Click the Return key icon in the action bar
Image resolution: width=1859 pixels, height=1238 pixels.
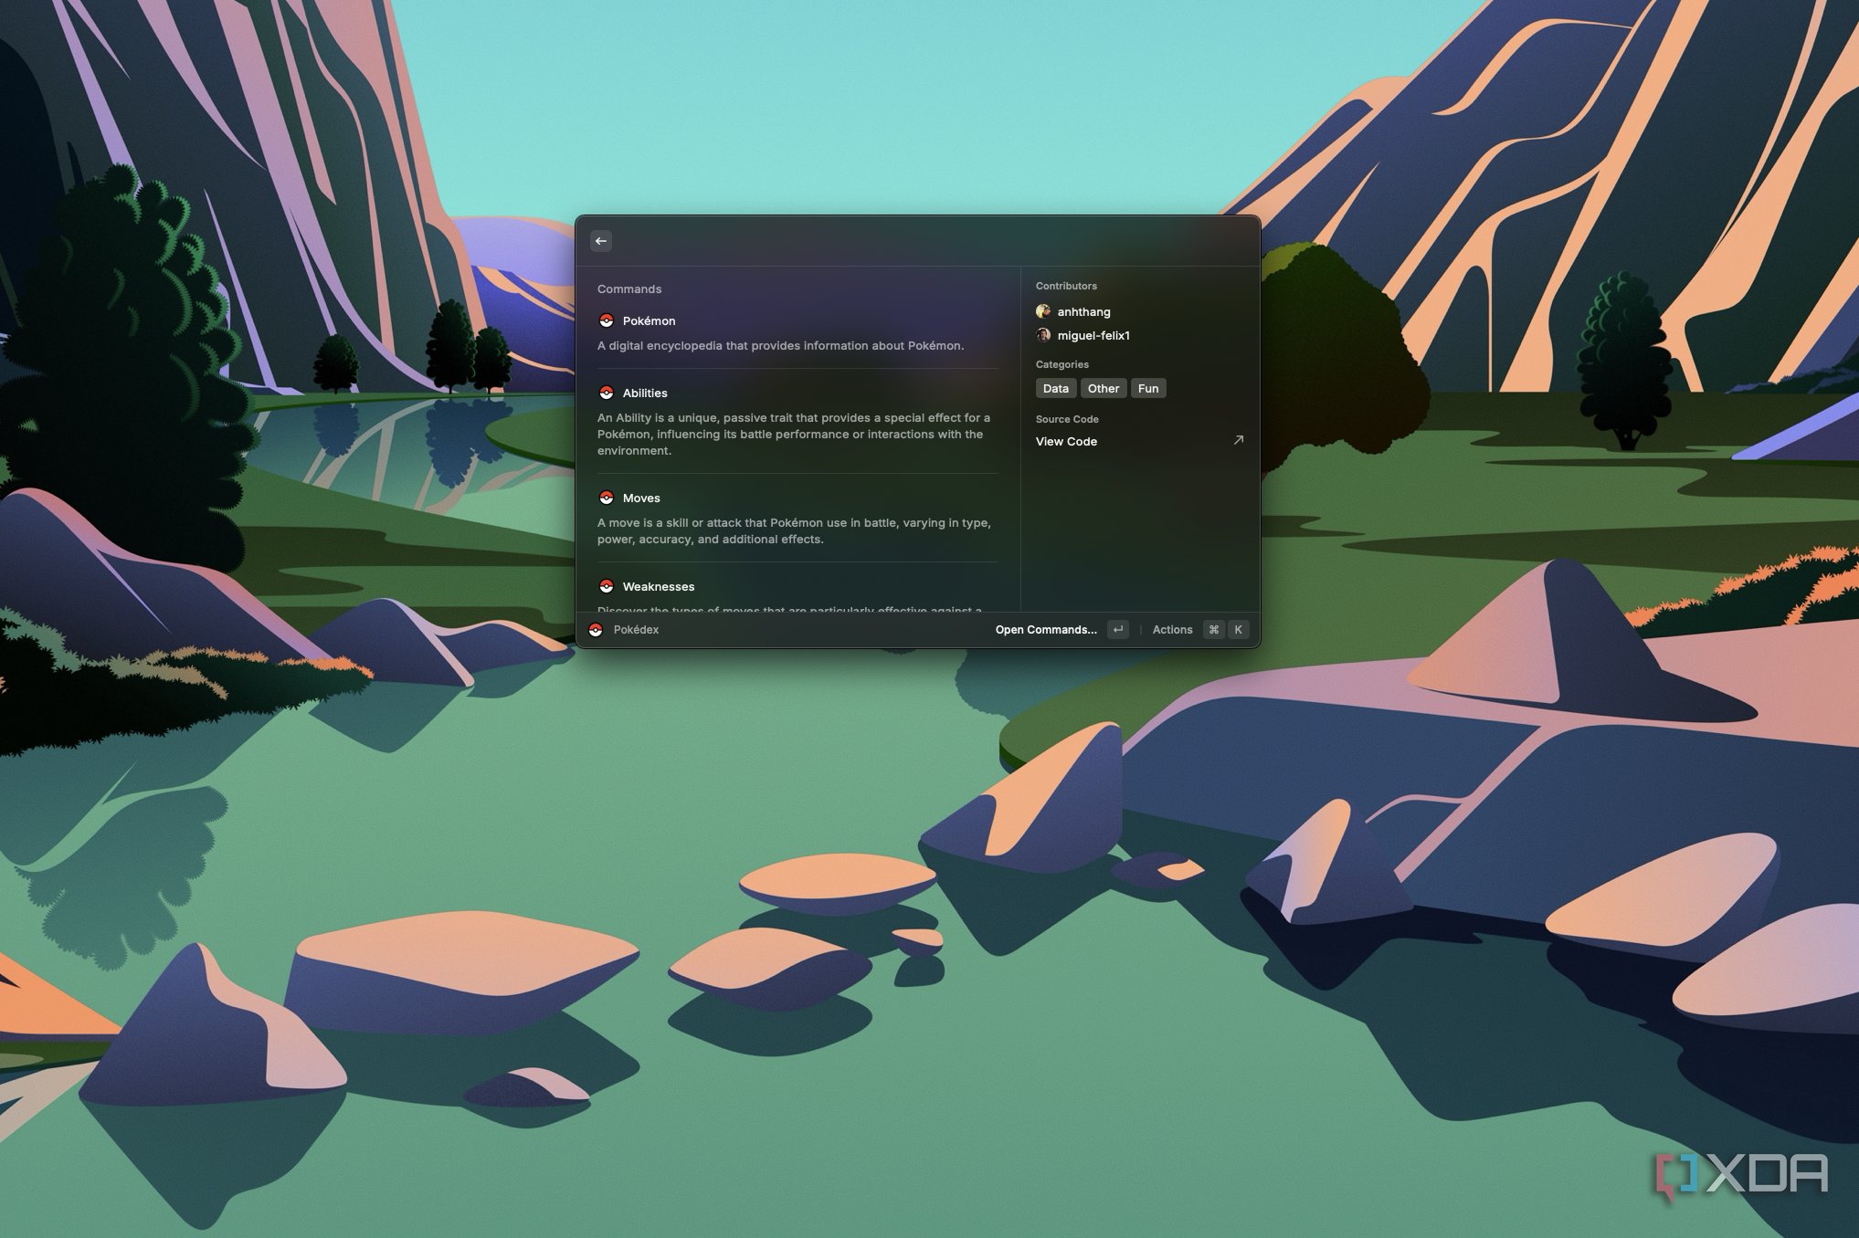(x=1118, y=630)
